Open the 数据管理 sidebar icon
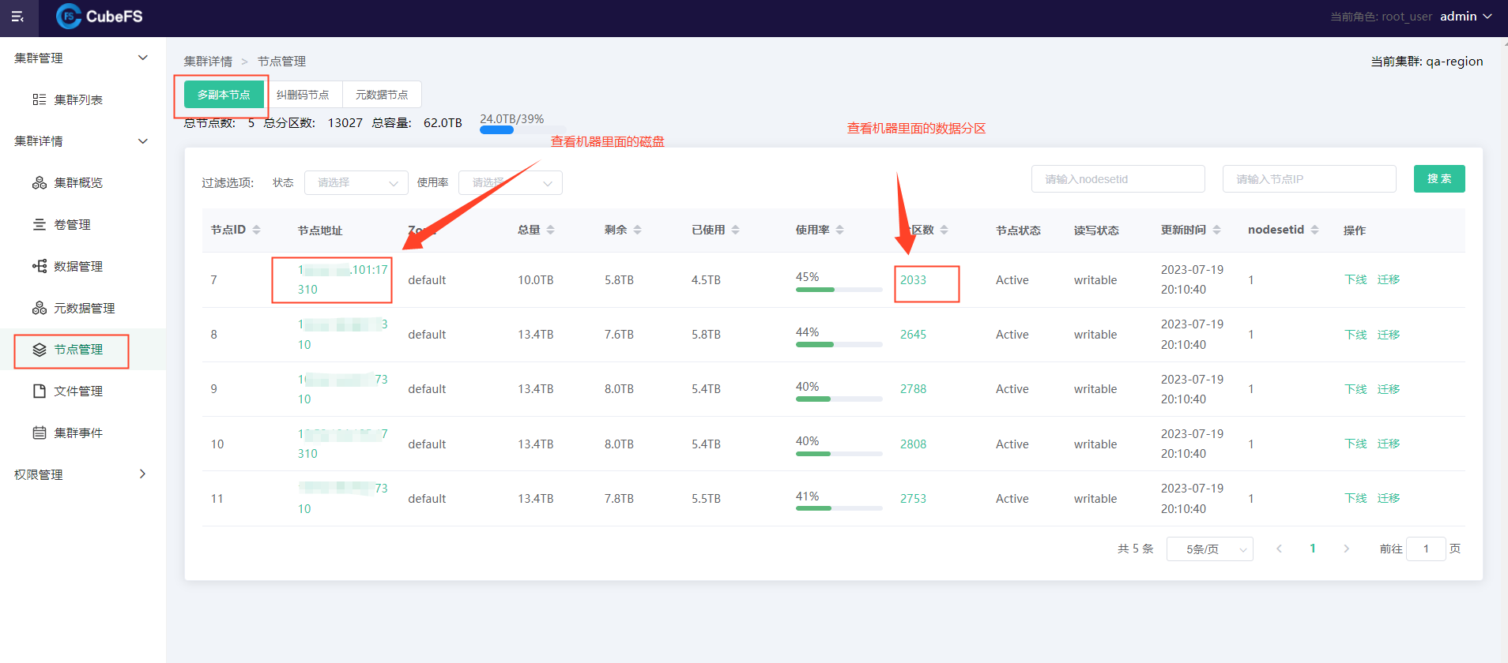 [x=39, y=267]
